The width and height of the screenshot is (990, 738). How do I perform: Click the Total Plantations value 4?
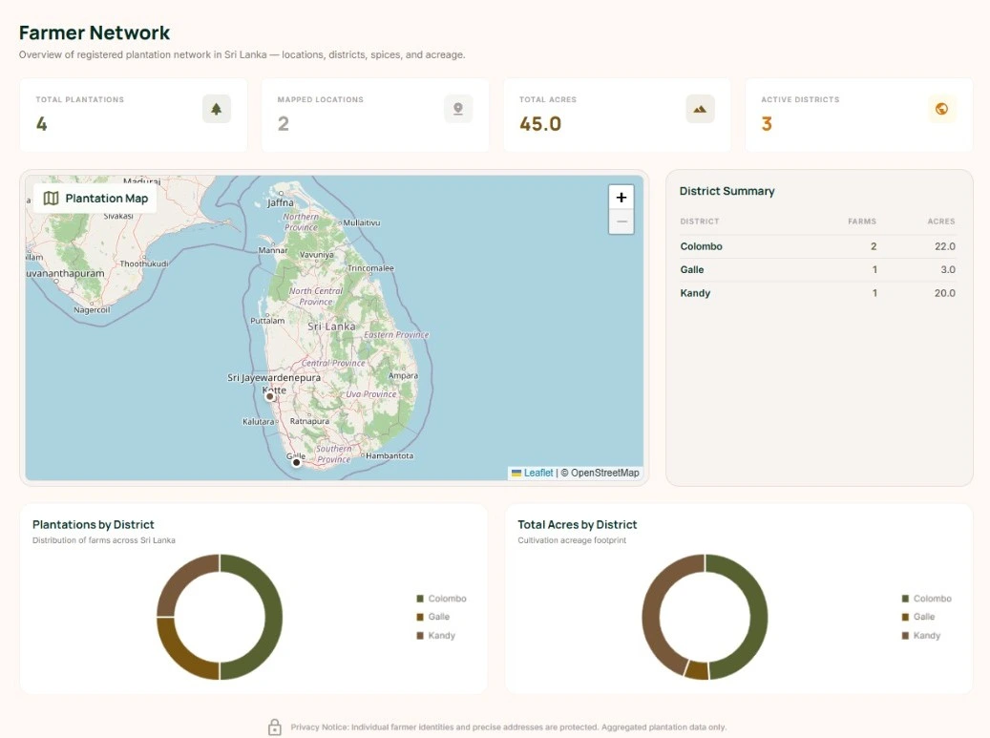click(x=42, y=124)
